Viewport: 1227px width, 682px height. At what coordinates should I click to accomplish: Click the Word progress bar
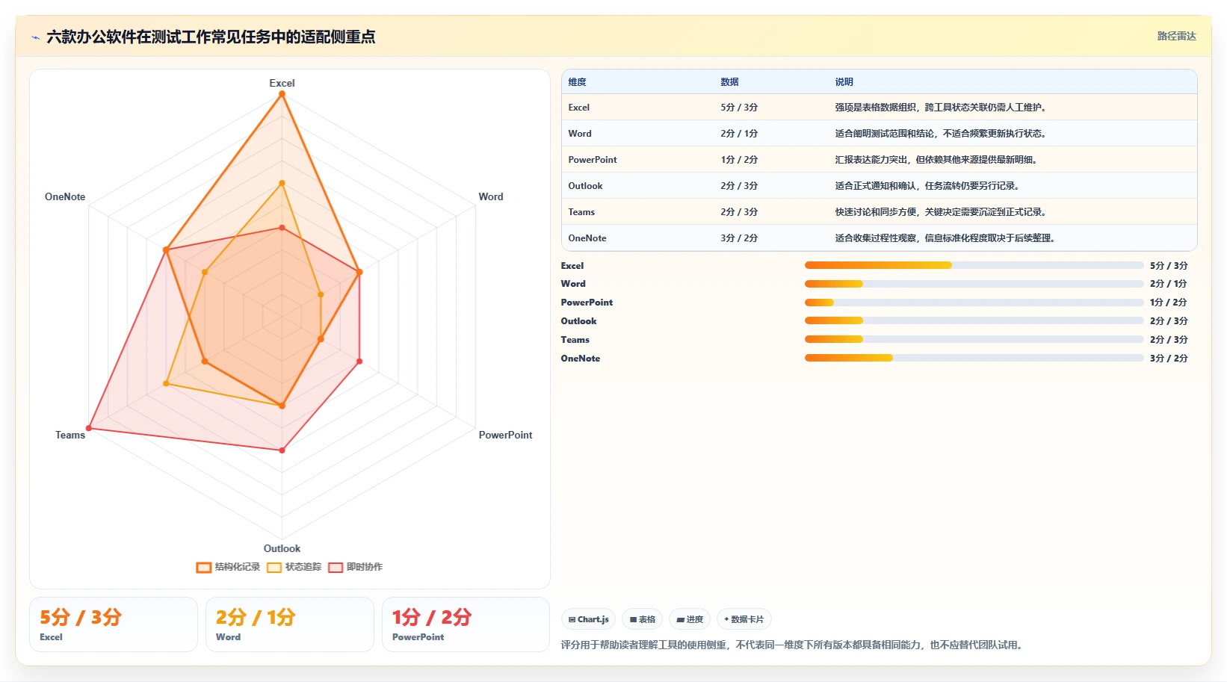coord(974,284)
